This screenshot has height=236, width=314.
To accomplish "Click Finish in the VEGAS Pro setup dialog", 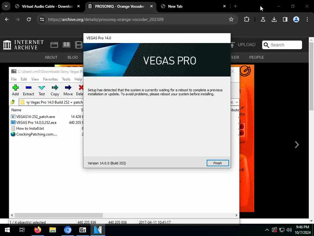I will click(217, 163).
